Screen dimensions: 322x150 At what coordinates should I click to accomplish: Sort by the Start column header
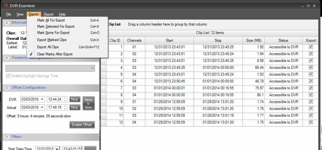(169, 40)
